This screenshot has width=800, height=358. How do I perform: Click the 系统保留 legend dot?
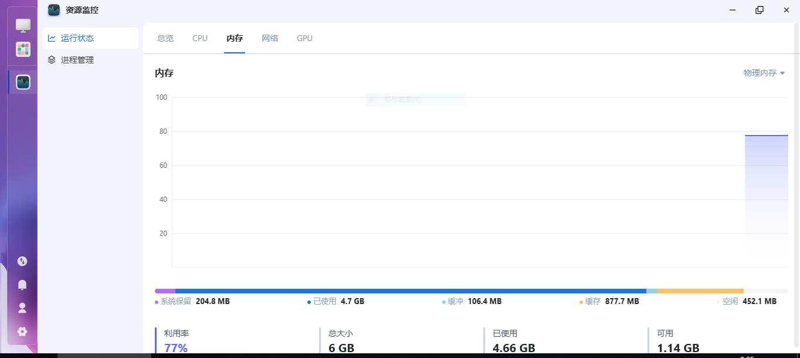click(x=157, y=302)
